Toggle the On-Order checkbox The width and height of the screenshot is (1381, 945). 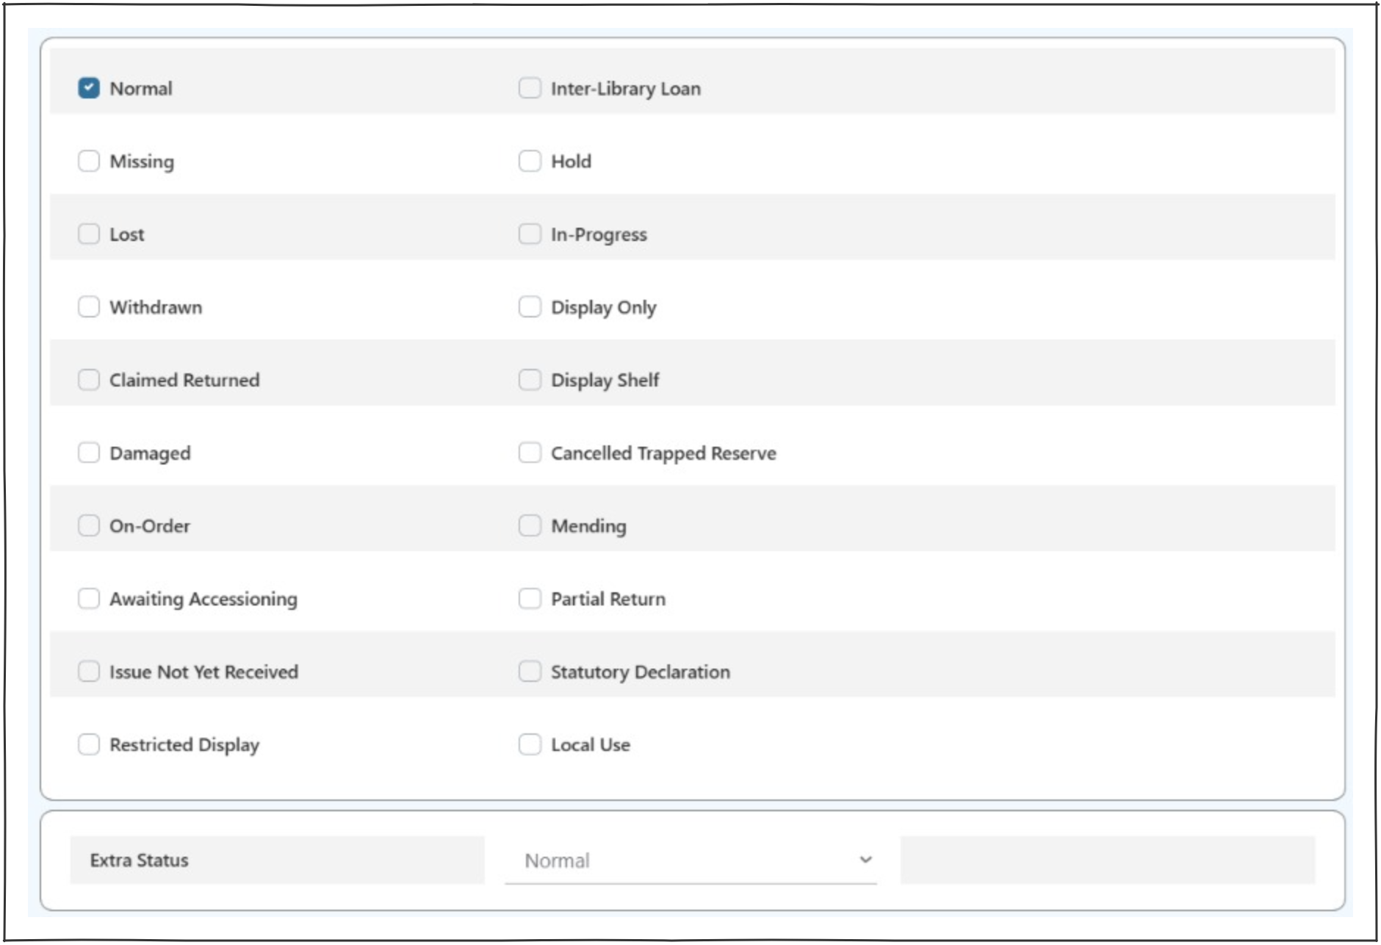point(89,525)
